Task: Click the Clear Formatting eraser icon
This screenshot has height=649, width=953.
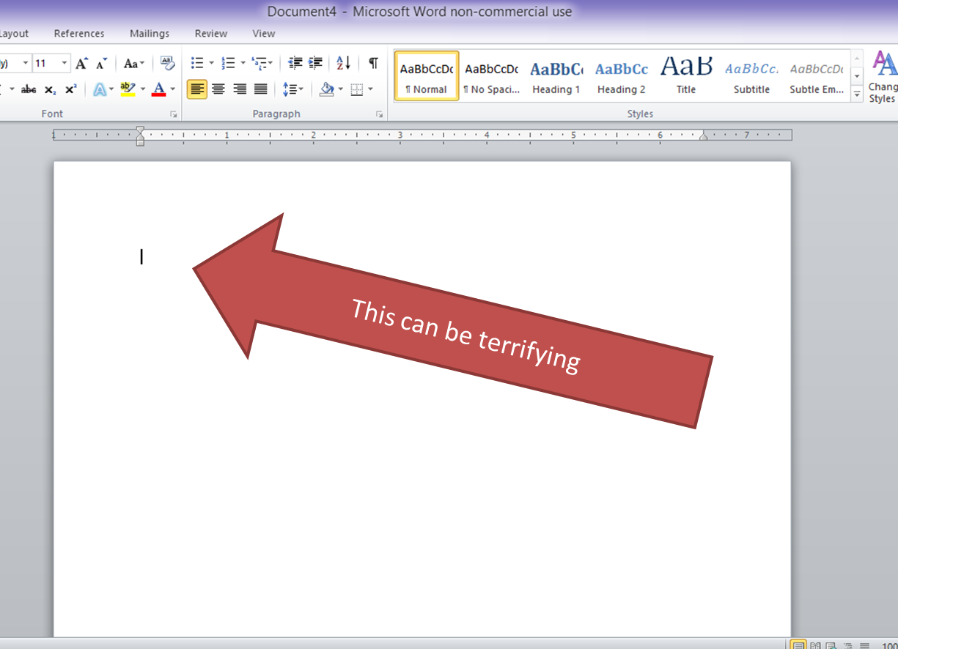Action: [168, 64]
